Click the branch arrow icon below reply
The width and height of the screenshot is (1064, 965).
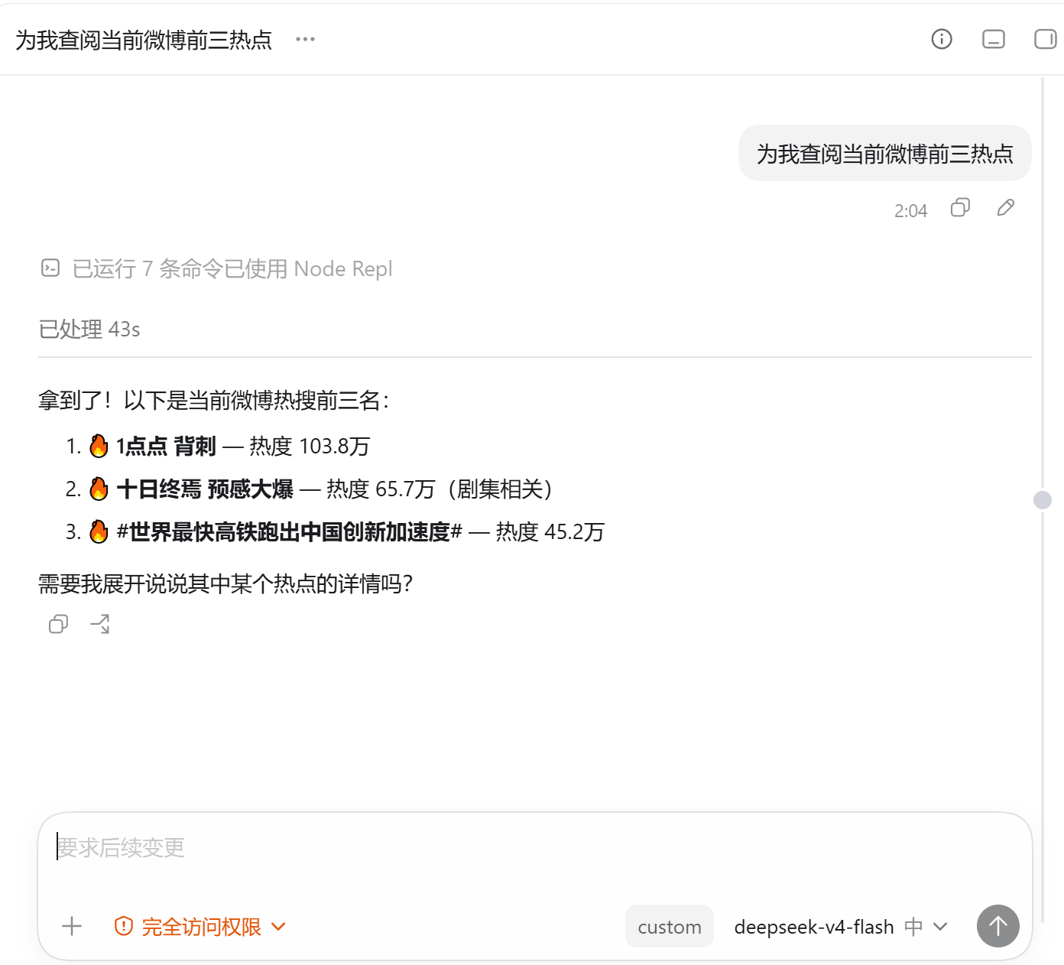[x=100, y=624]
